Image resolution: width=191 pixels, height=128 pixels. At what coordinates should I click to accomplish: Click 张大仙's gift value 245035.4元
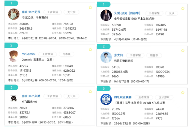point(120,72)
